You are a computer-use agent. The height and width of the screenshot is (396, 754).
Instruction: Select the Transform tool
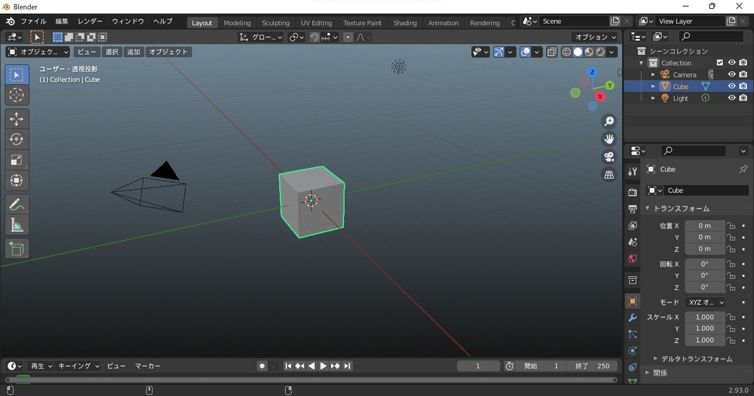coord(17,181)
